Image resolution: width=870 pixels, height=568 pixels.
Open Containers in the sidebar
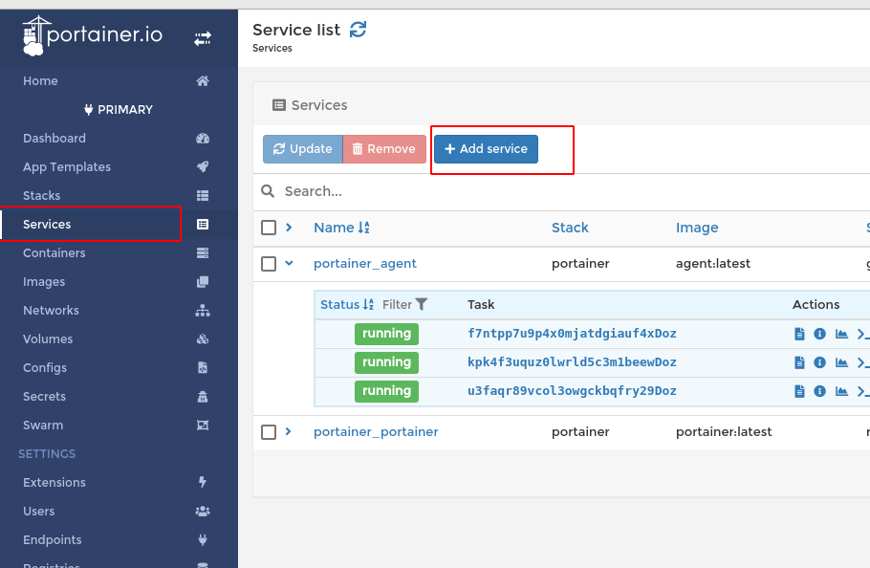(54, 253)
